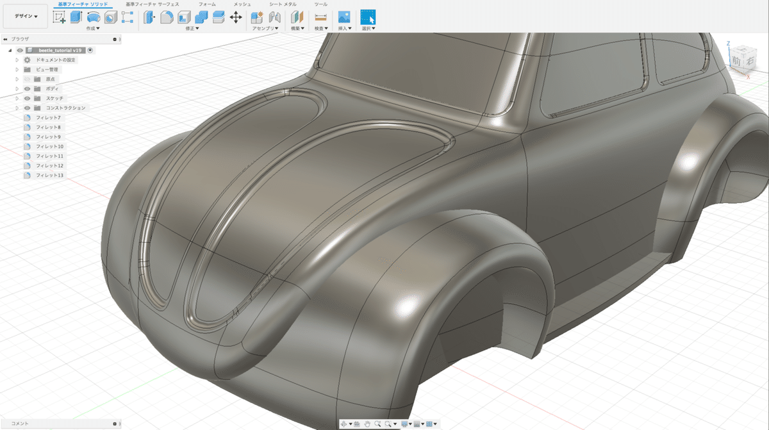
Task: Expand the コンストラクション folder node
Action: [x=17, y=108]
